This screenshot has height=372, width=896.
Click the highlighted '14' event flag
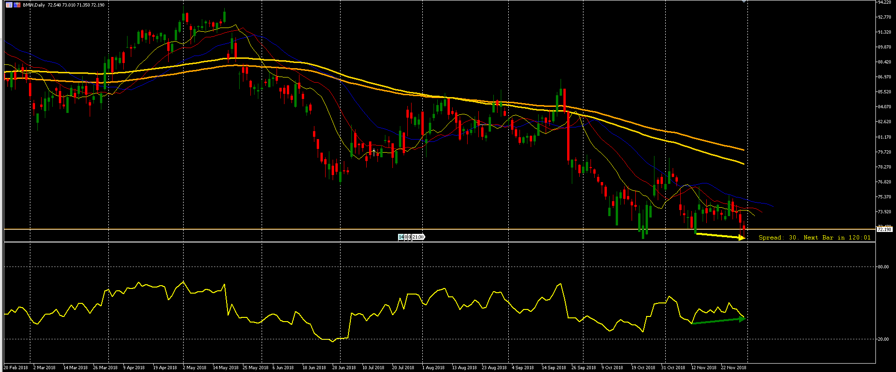coord(401,237)
